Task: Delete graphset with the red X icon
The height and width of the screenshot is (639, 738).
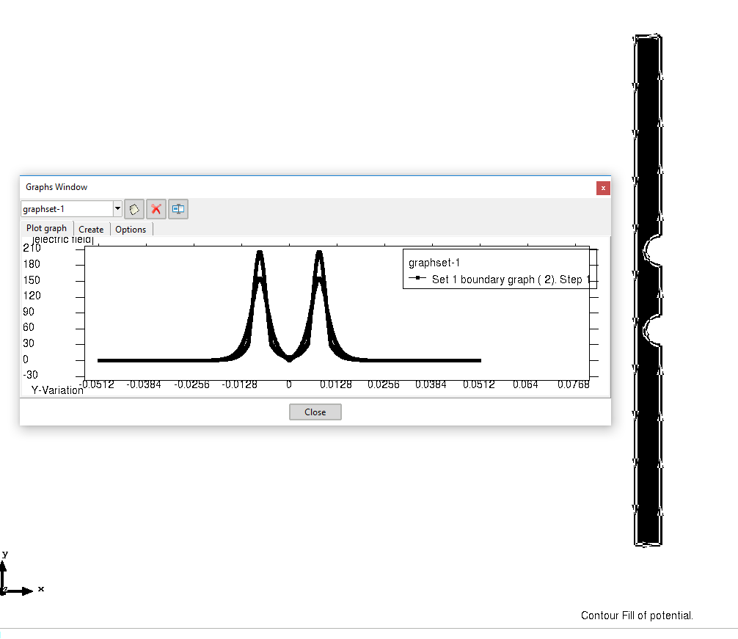Action: coord(156,209)
